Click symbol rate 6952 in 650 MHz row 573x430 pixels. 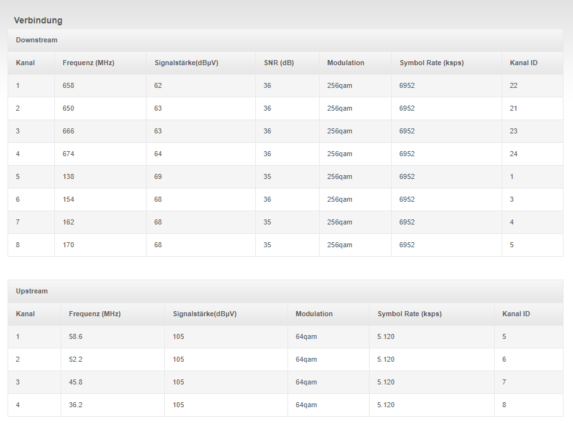407,108
